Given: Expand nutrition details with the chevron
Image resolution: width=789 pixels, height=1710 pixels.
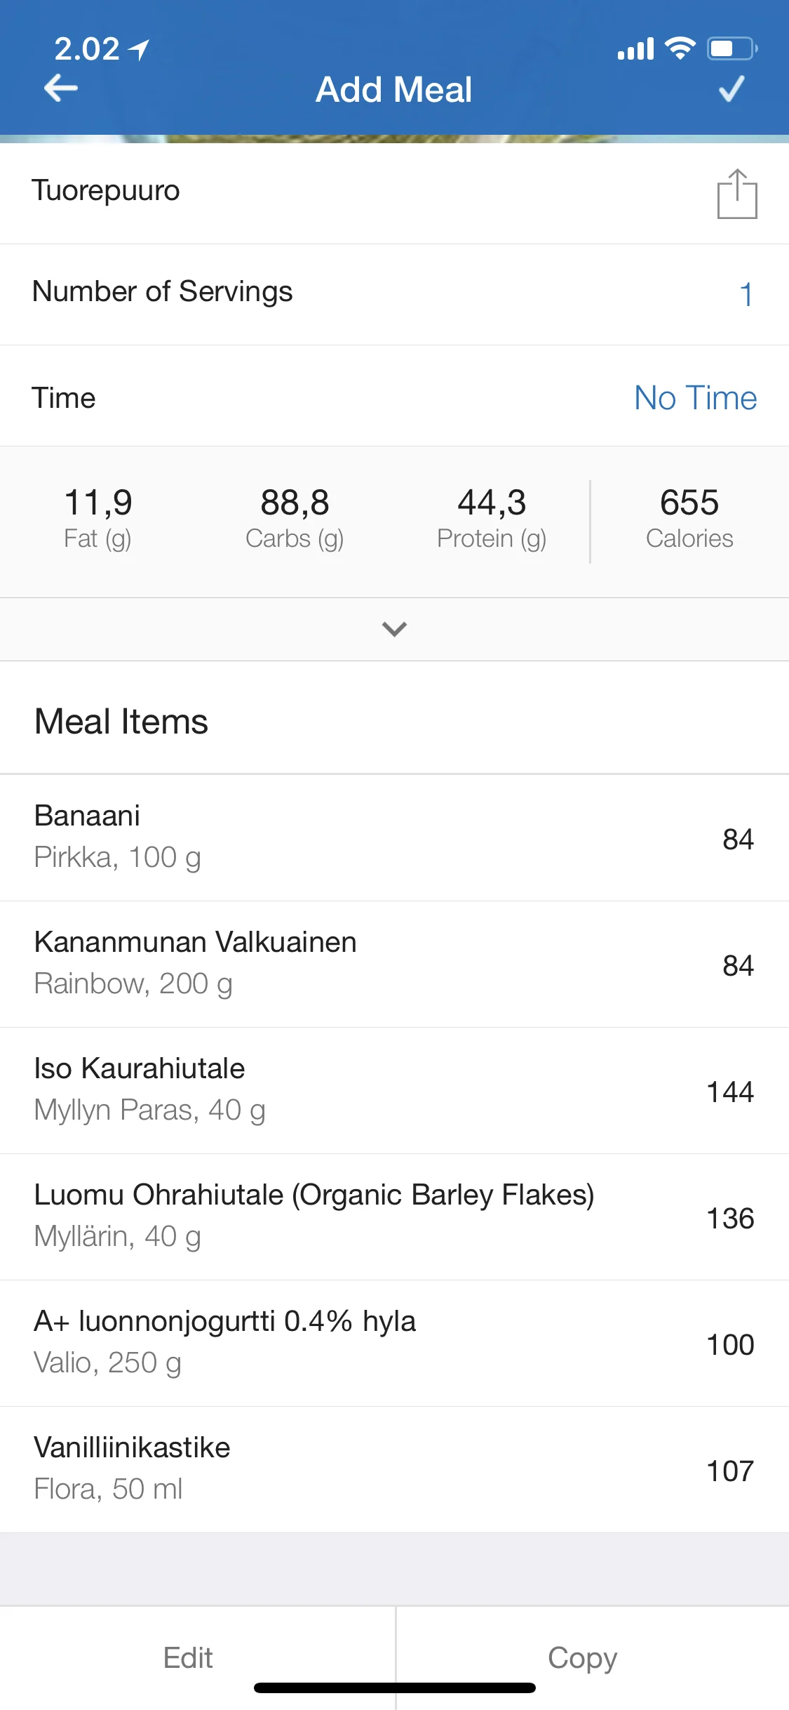Looking at the screenshot, I should click(394, 629).
